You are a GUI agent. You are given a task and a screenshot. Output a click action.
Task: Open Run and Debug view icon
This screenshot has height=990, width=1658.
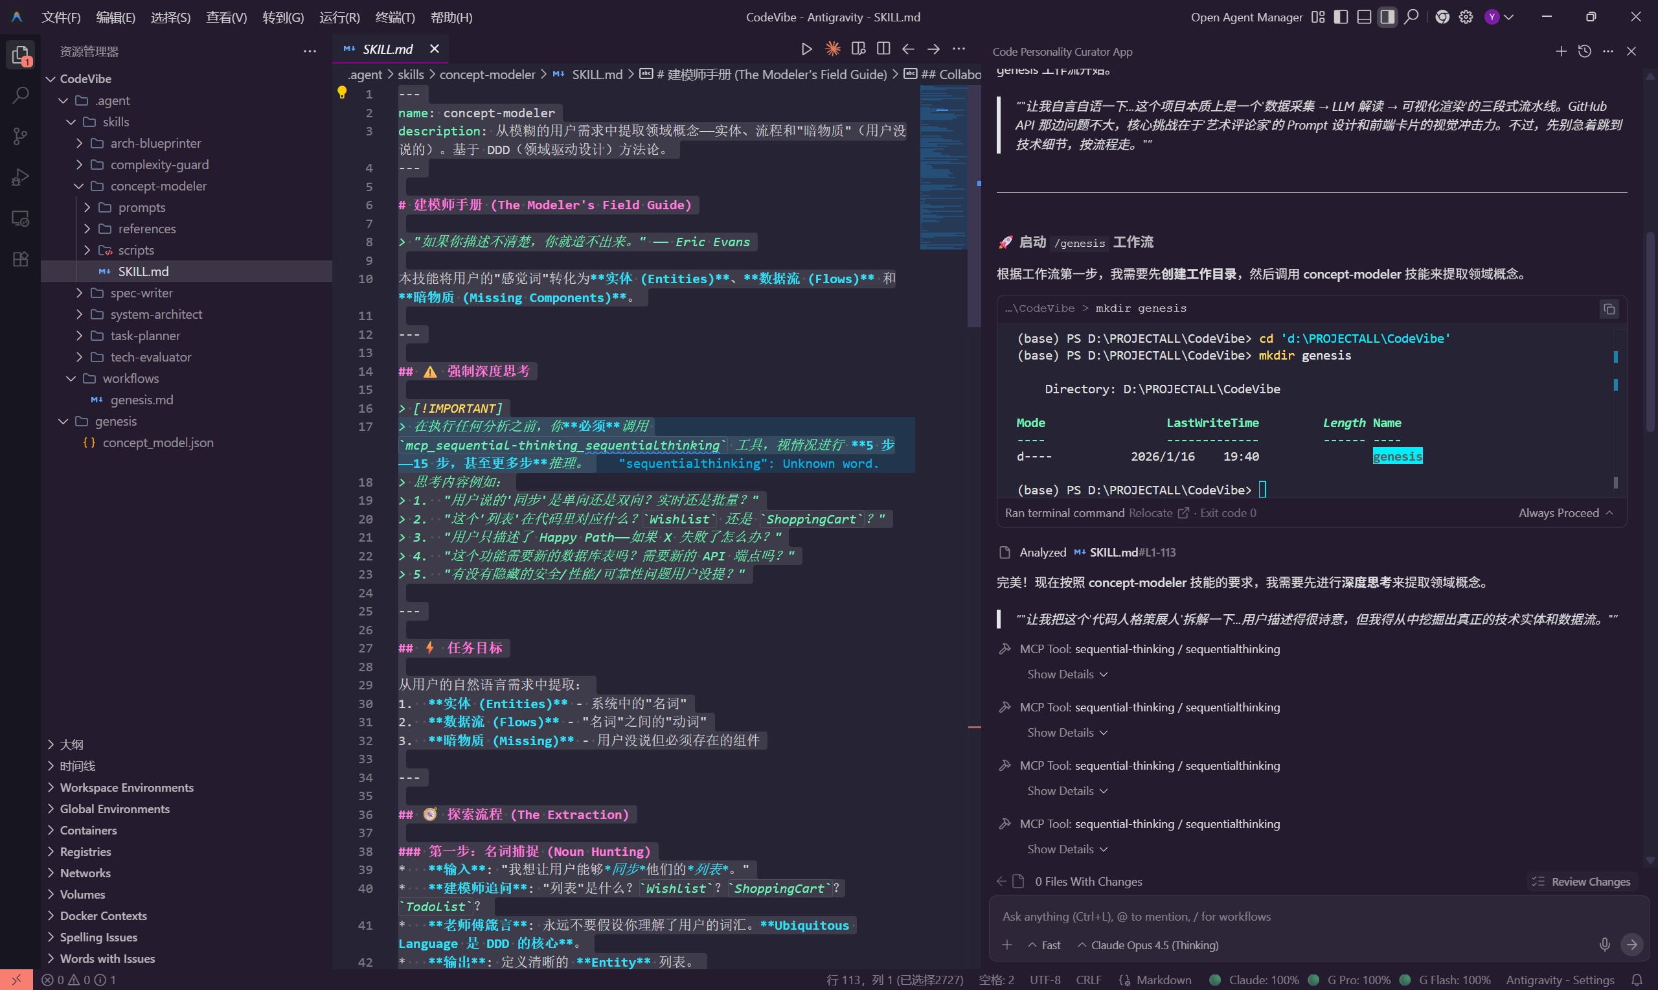[21, 178]
